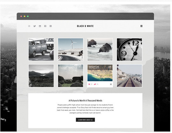172x133 pixels.
Task: Click the Awesome Day aerial coast image
Action: 100,73
